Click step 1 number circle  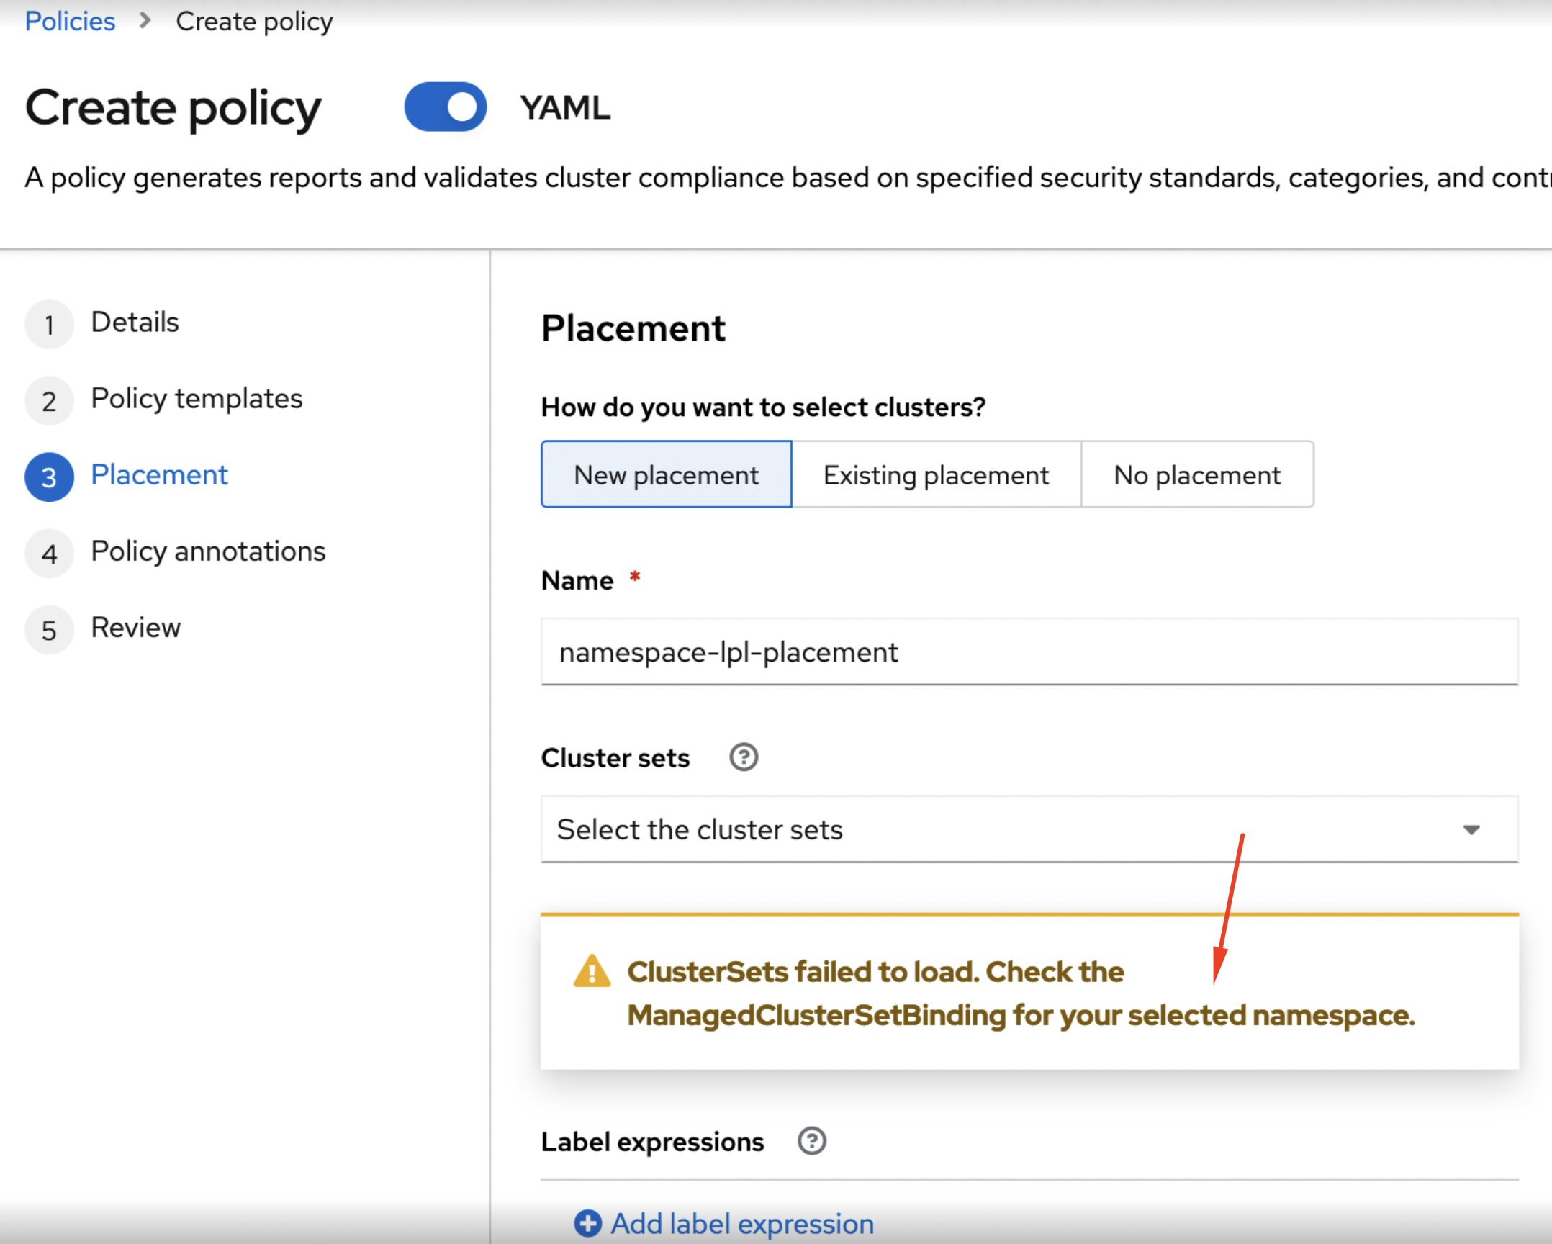(x=49, y=325)
